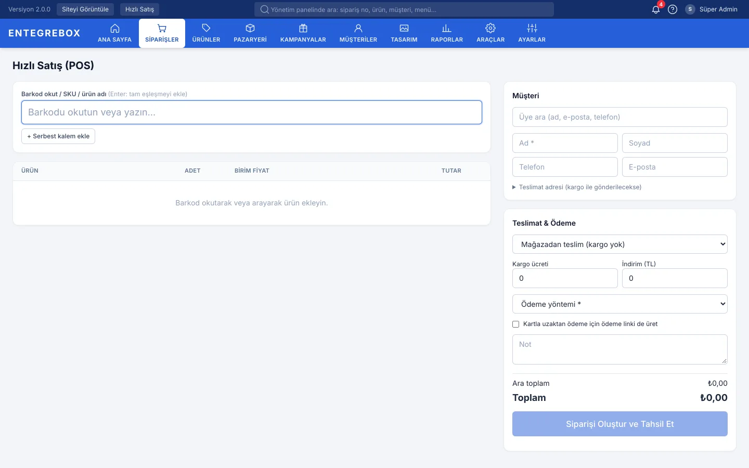Click the Telefon field

[x=565, y=167]
